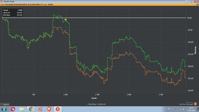Click the Hand 2 868 tooltip value
Screen dimensions: 199x112
tap(20, 10)
